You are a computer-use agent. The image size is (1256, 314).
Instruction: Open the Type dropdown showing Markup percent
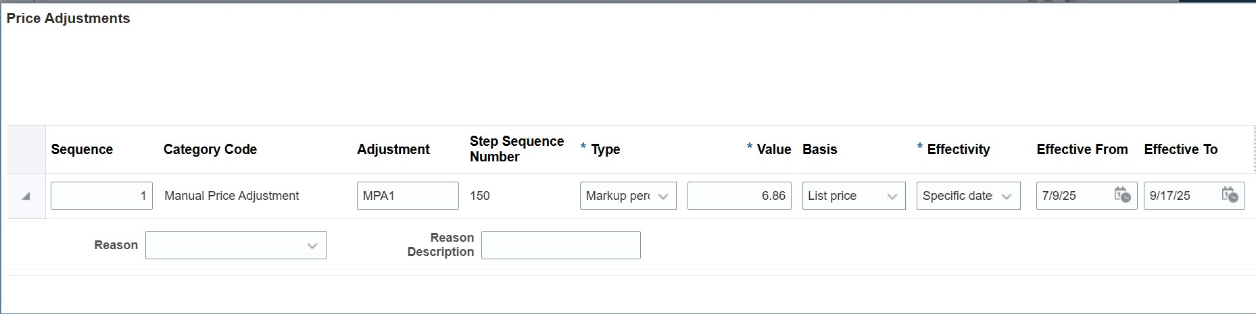coord(627,196)
